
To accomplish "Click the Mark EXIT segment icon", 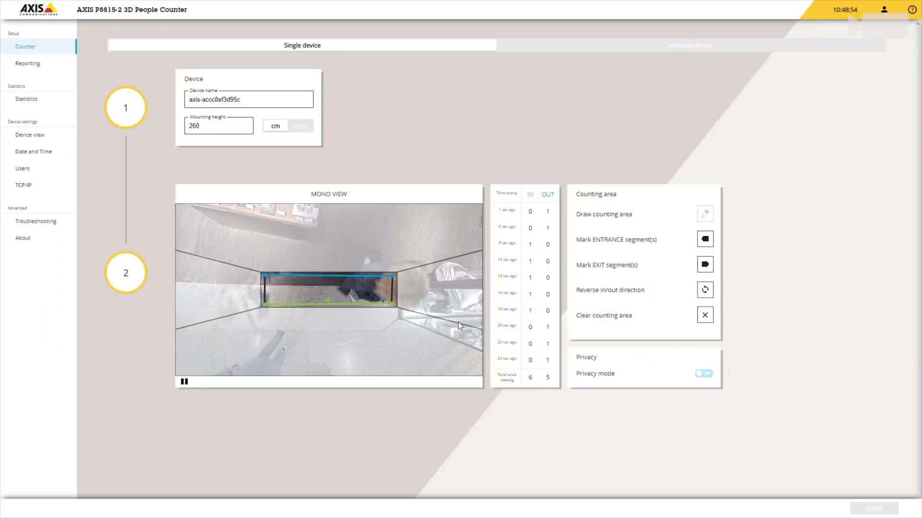I will (x=705, y=264).
